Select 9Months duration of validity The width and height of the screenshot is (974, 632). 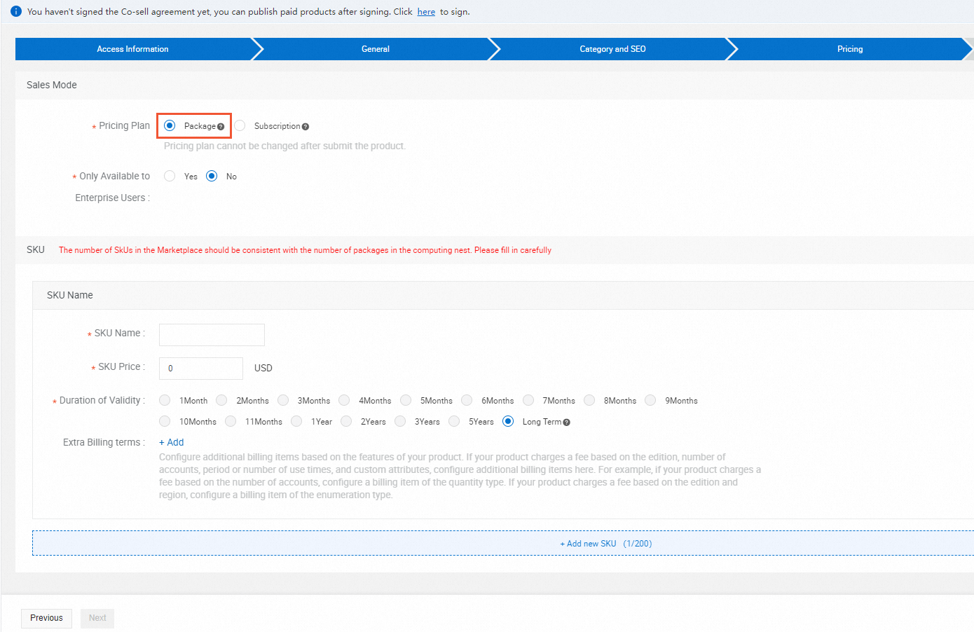pos(650,400)
